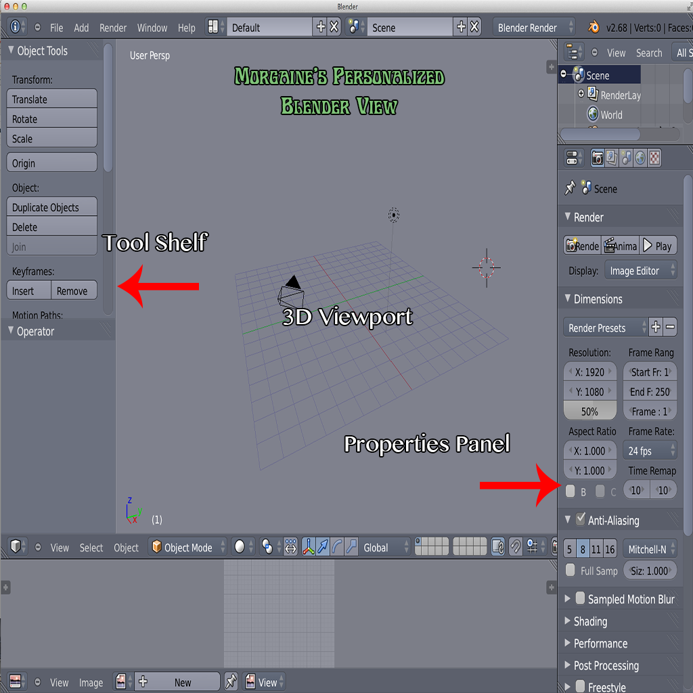The image size is (693, 693).
Task: Open the Blender Render engine dropdown
Action: 535,27
